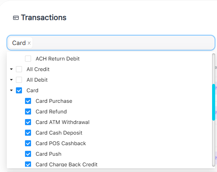Viewport: 217px width, 172px height.
Task: Uncheck the Card parent checkbox
Action: [x=19, y=90]
